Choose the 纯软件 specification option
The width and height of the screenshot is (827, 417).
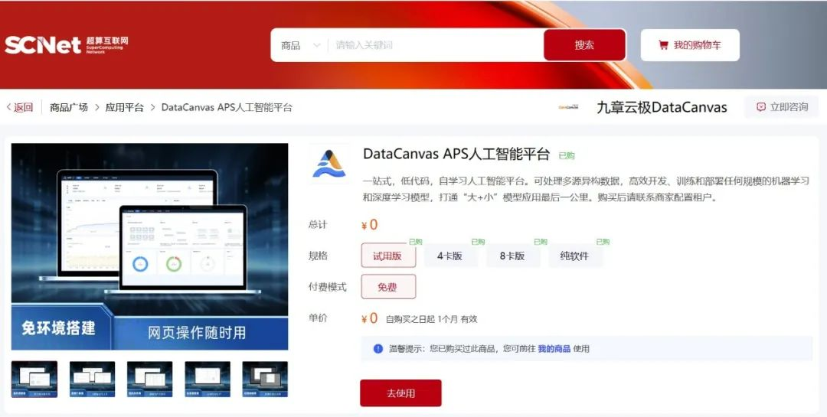pyautogui.click(x=574, y=256)
